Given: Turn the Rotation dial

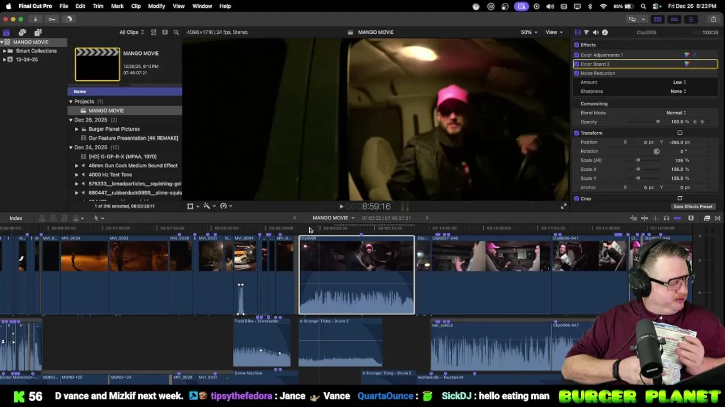Looking at the screenshot, I should [656, 151].
